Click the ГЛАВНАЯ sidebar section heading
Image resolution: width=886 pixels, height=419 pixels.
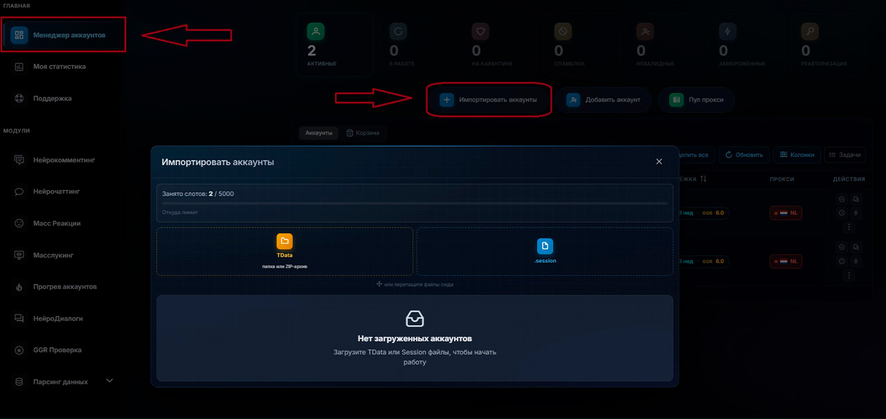click(x=17, y=6)
